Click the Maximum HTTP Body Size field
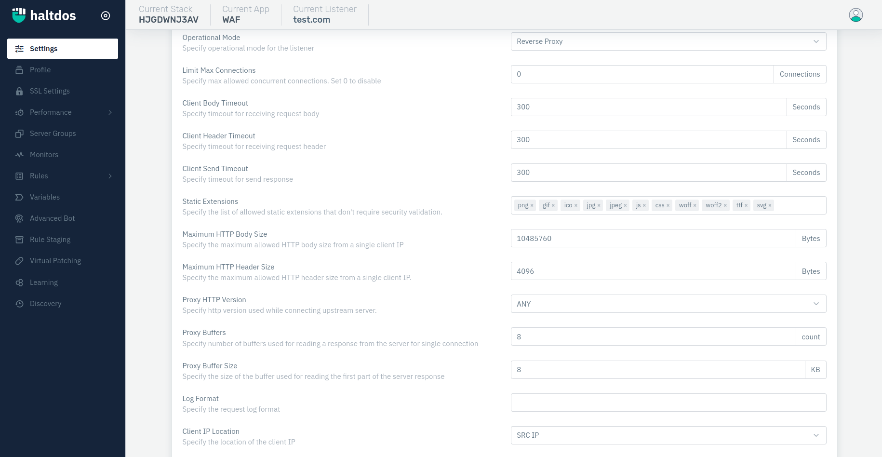The height and width of the screenshot is (457, 882). click(653, 239)
